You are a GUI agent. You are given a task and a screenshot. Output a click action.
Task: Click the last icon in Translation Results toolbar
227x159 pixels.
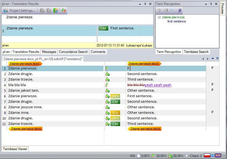pos(64,11)
